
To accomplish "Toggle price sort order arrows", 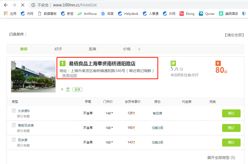I will coord(139,49).
